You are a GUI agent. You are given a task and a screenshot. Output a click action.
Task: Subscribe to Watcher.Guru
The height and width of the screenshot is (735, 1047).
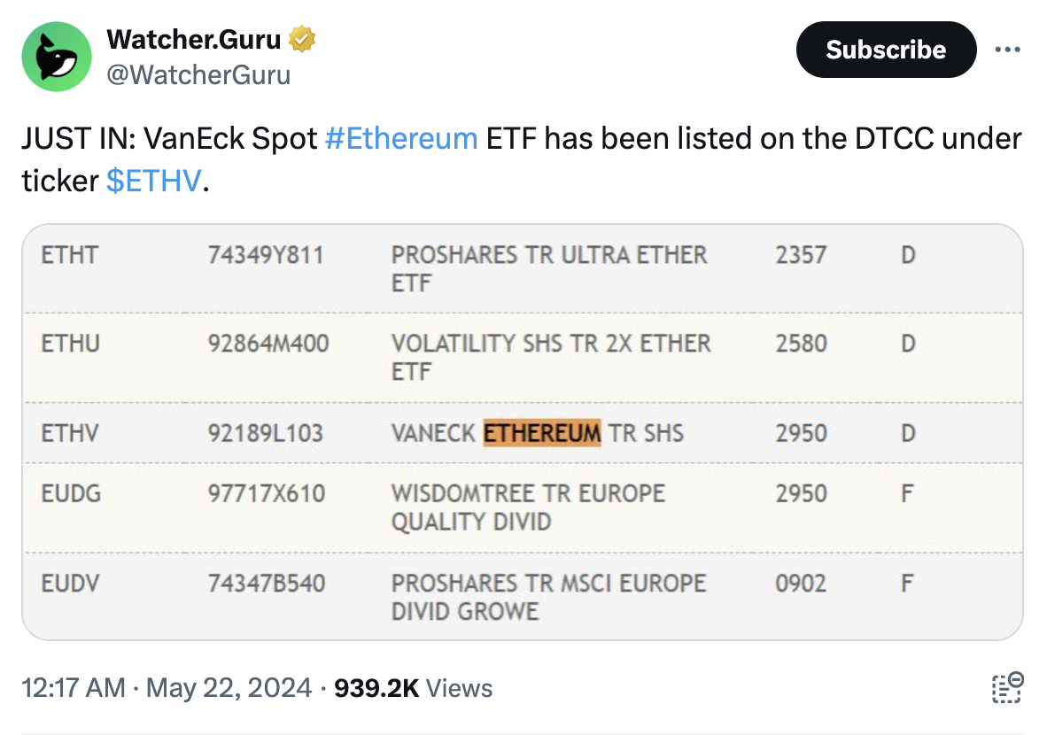[x=886, y=50]
